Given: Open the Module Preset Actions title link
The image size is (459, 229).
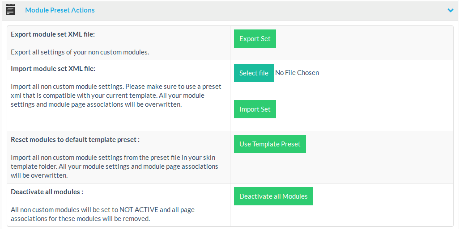Looking at the screenshot, I should pos(60,10).
